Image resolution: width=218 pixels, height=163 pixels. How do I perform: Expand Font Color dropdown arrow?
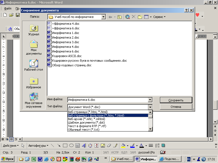pos(146,146)
